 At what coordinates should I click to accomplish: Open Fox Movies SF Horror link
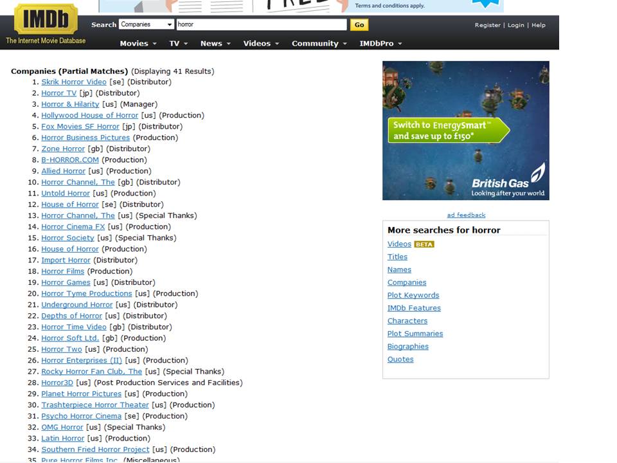80,127
